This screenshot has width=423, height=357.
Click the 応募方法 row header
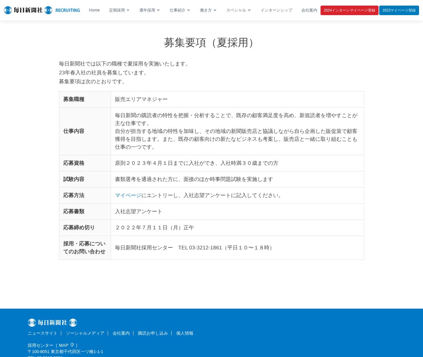tap(85, 195)
